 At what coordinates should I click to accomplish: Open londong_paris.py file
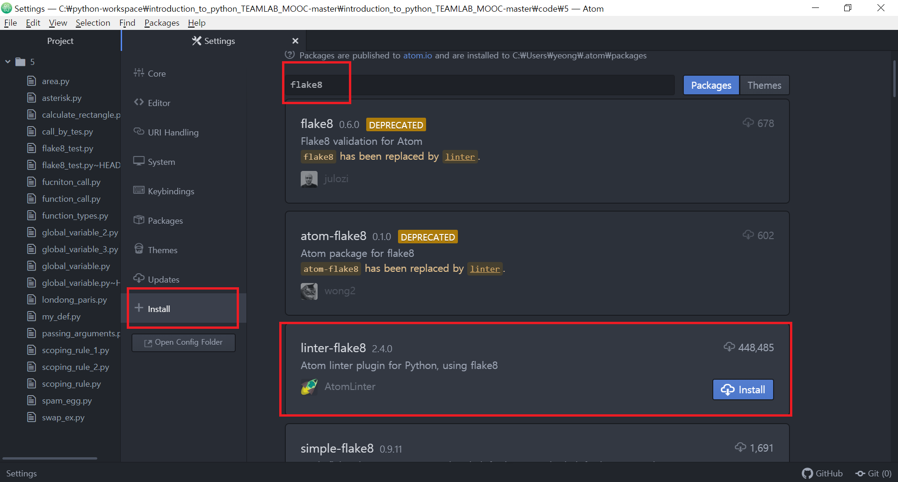pos(74,300)
